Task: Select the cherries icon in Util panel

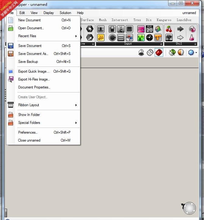Action: 169,29
